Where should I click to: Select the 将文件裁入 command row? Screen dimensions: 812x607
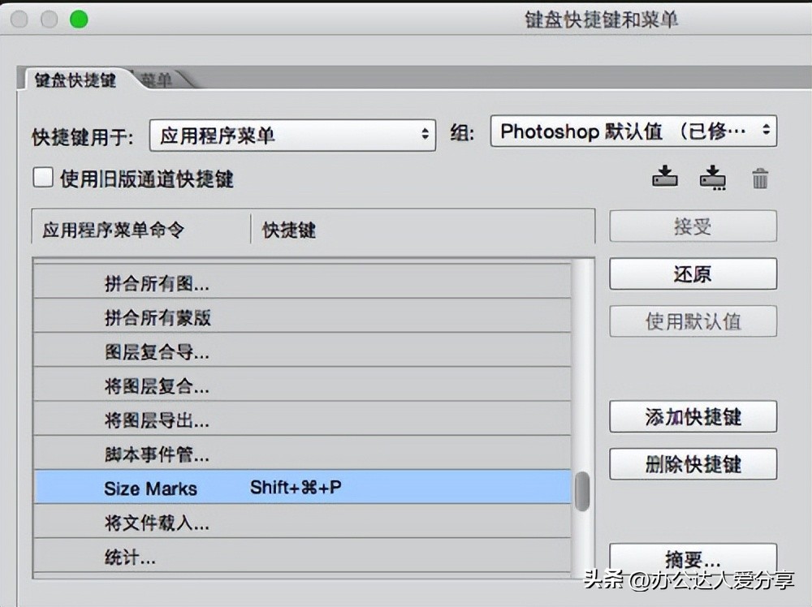tap(157, 523)
